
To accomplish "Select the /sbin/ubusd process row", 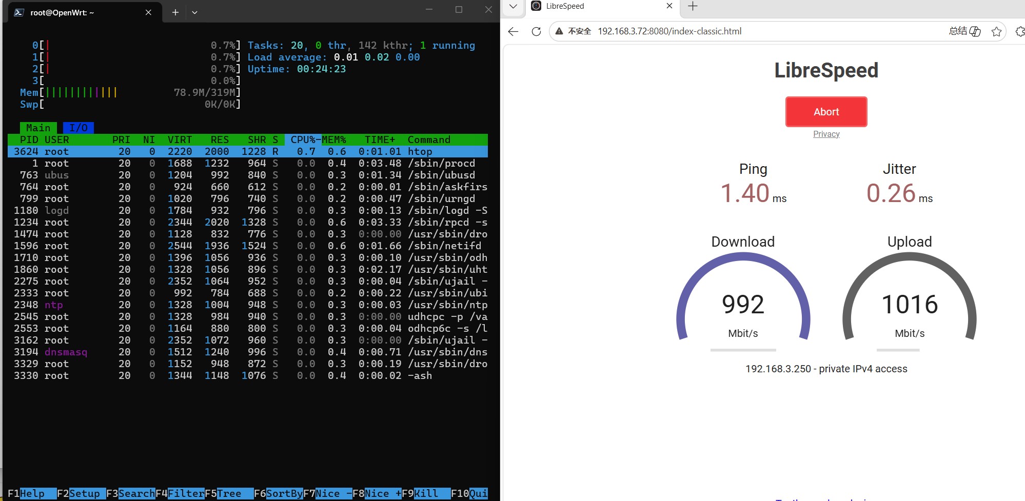I will tap(248, 175).
